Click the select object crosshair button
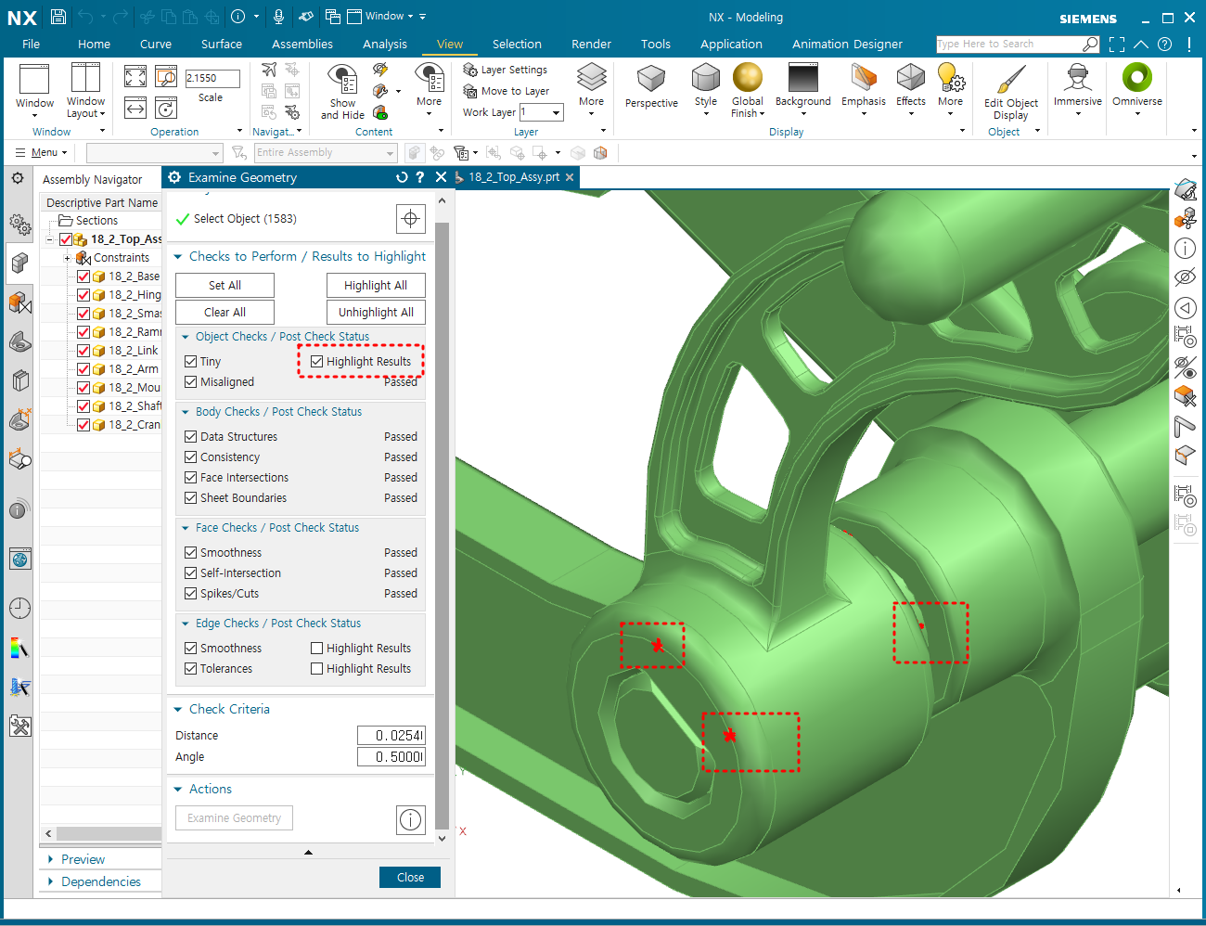 (x=411, y=219)
